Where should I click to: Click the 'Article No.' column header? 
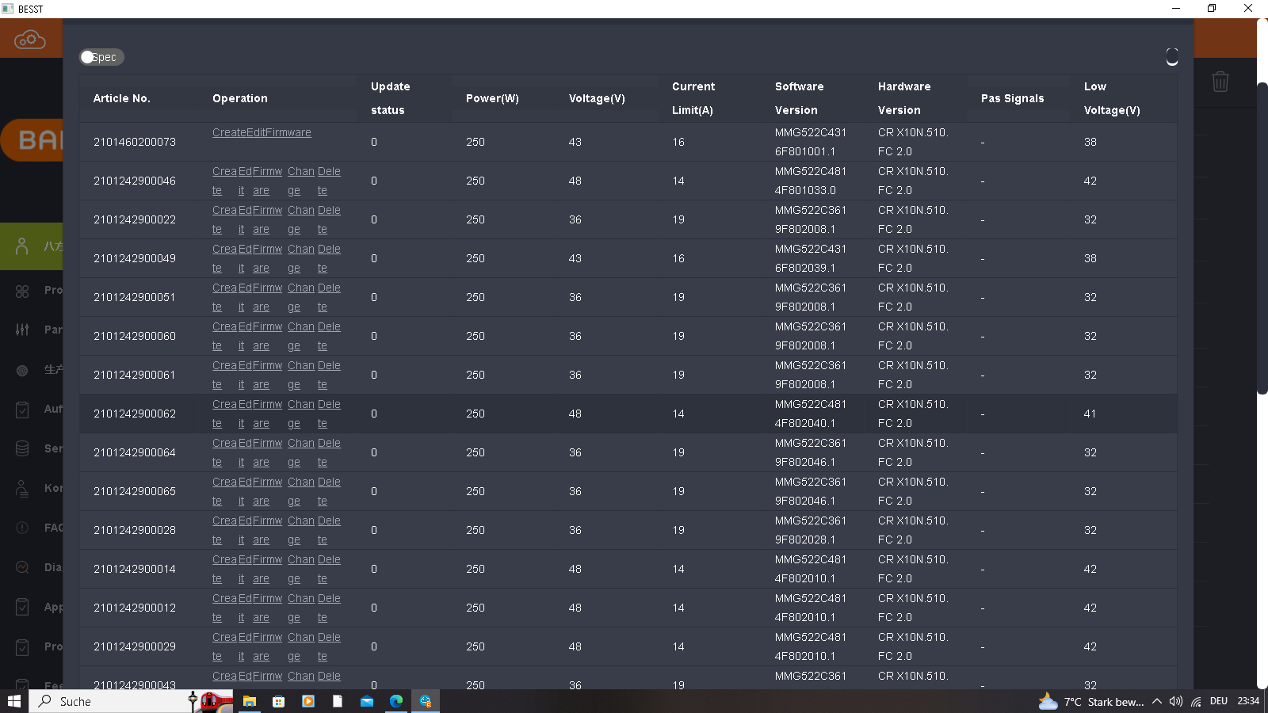tap(122, 98)
